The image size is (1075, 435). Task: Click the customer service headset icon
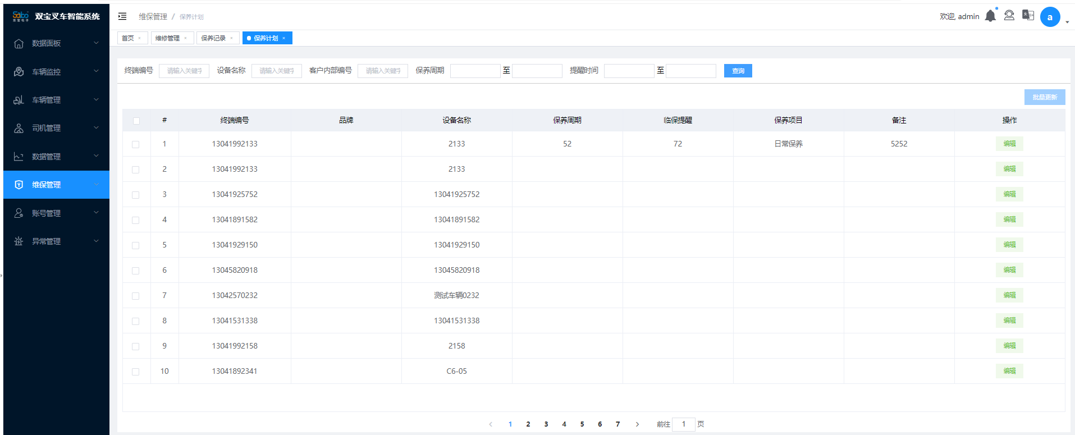click(x=1009, y=15)
